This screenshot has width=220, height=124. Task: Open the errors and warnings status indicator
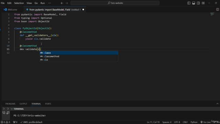(5, 122)
